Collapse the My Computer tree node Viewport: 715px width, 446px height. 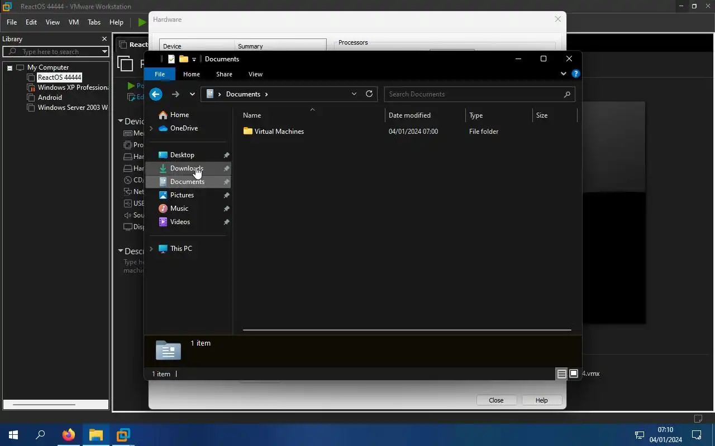[9, 67]
